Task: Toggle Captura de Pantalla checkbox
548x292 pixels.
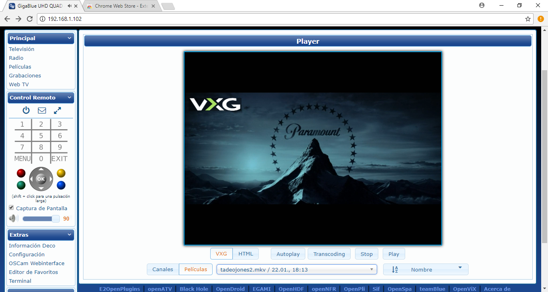Action: [x=11, y=208]
